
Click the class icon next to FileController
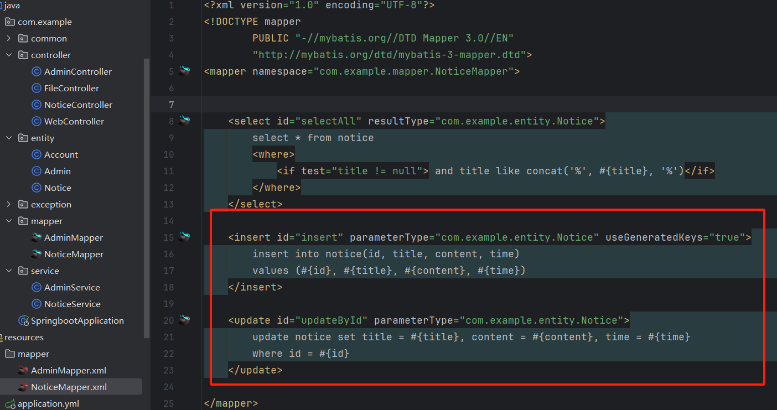[x=37, y=88]
